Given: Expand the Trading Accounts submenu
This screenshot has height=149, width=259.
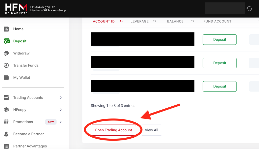Looking at the screenshot, I should click(x=61, y=98).
